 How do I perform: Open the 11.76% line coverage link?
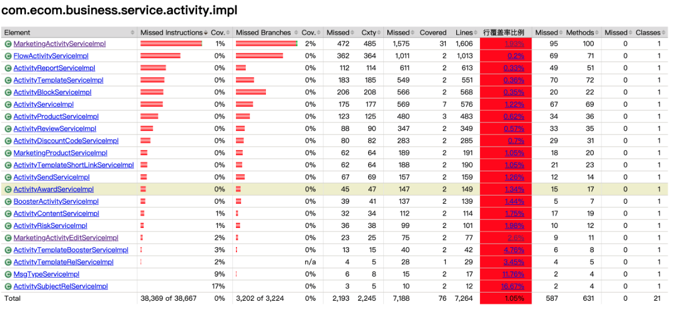512,274
